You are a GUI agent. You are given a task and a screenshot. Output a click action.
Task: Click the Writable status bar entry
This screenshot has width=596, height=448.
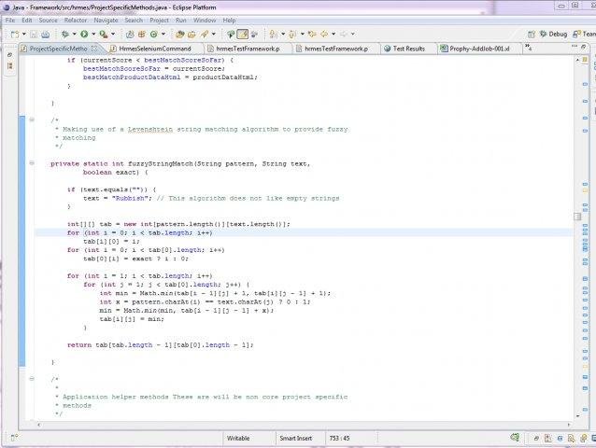[x=238, y=438]
